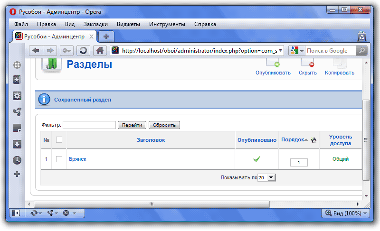Click the Фильтр text input field
This screenshot has height=231, width=380.
[89, 125]
